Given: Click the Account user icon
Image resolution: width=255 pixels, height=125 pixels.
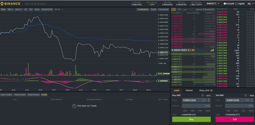Looking at the screenshot, I should pos(225,4).
